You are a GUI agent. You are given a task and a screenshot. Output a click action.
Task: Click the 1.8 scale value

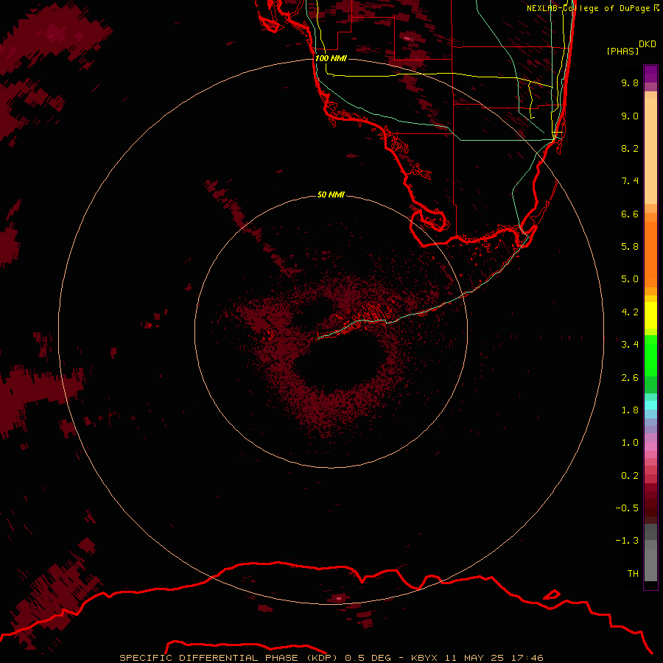click(x=630, y=410)
